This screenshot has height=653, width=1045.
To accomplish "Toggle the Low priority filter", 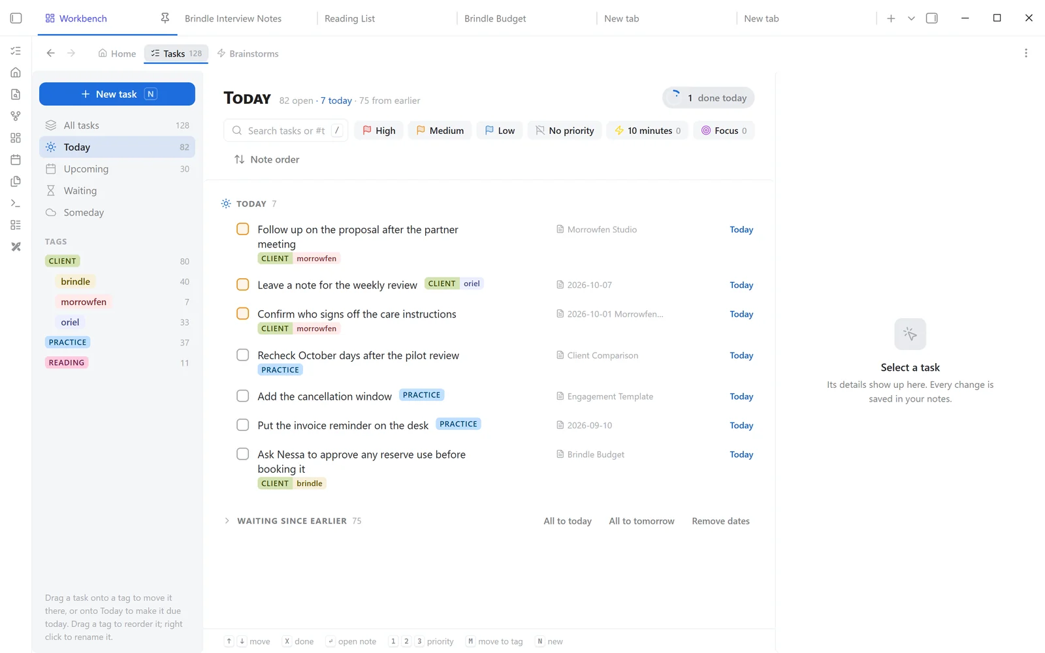I will [x=500, y=131].
